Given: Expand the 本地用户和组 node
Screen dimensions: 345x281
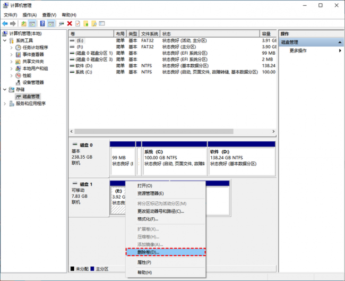Looking at the screenshot, I should tap(12, 69).
